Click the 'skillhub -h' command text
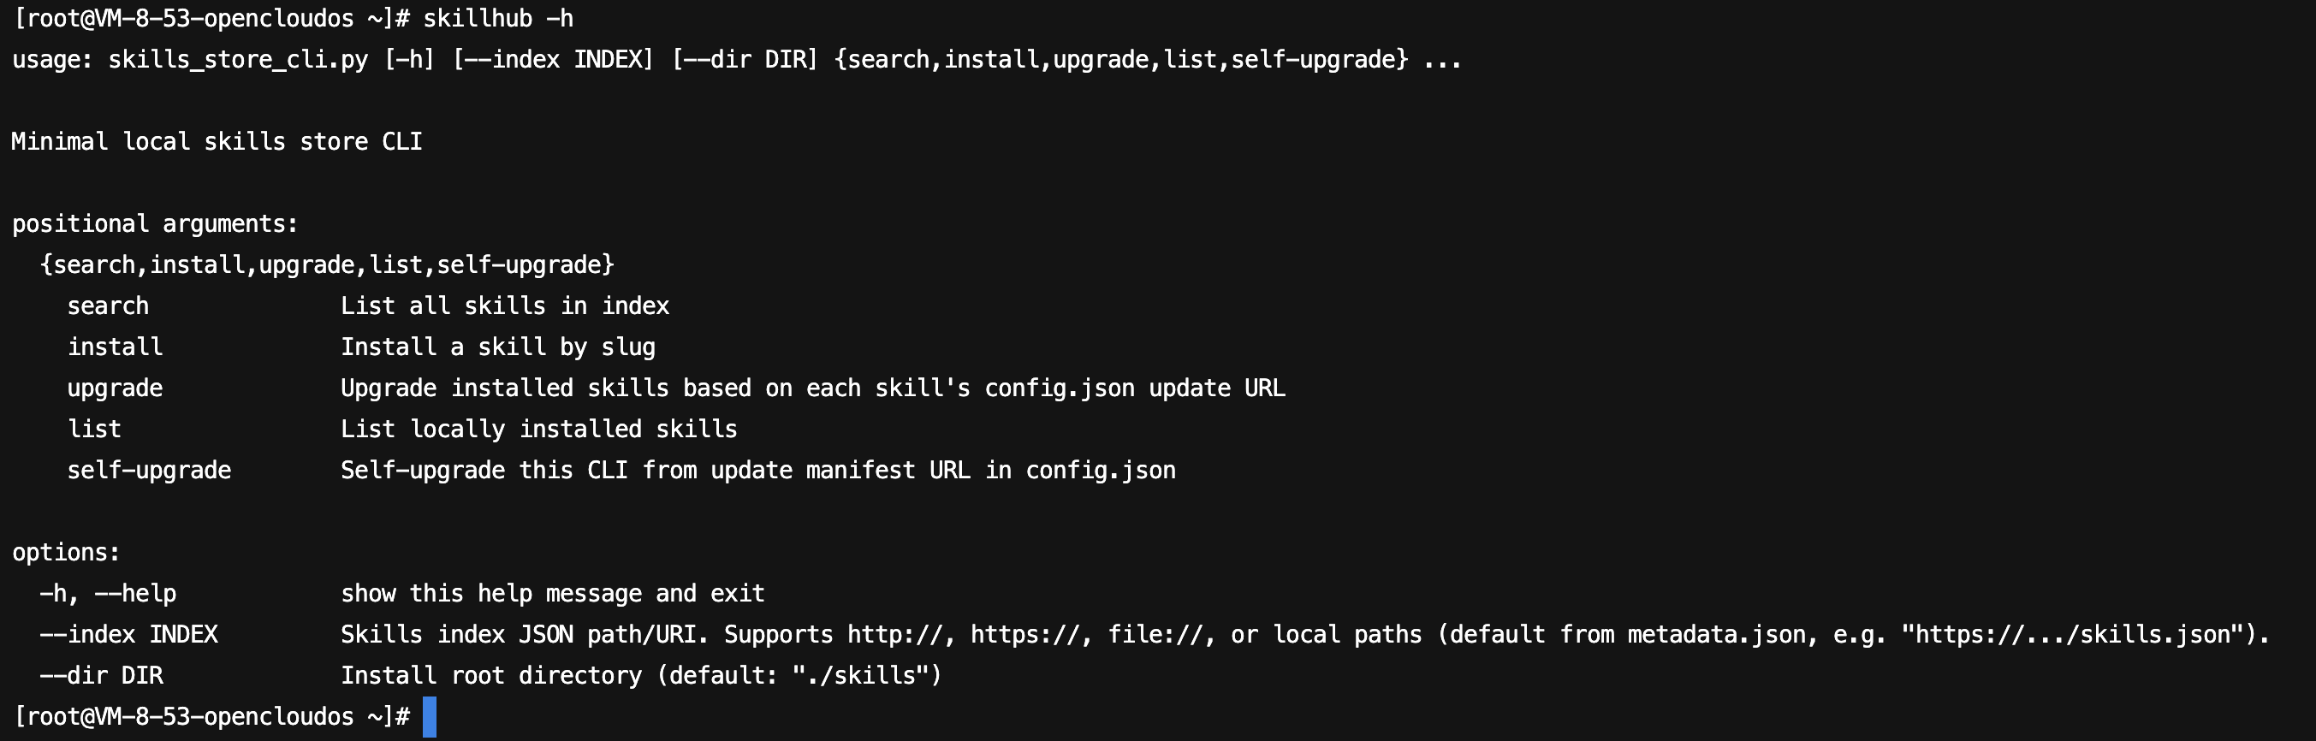This screenshot has width=2316, height=741. point(497,19)
